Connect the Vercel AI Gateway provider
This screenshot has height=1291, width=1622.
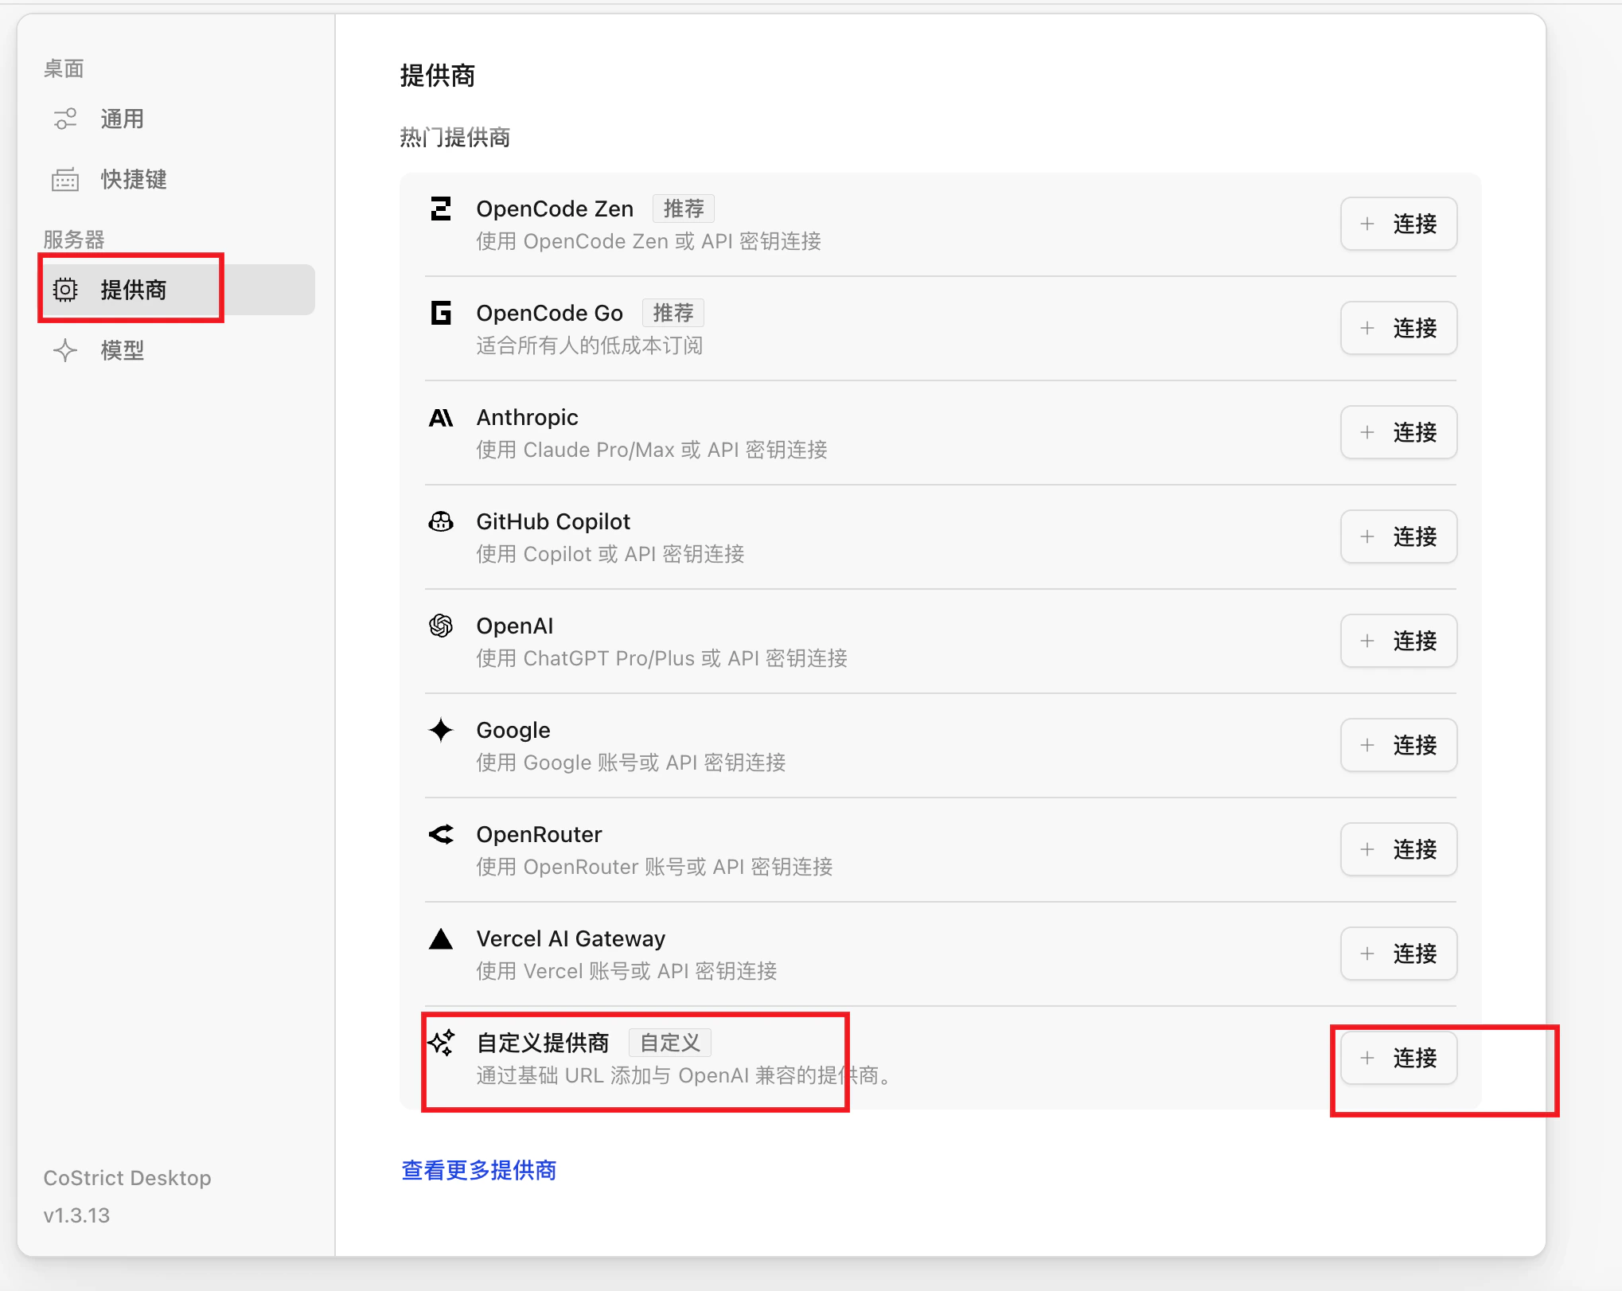pos(1398,954)
